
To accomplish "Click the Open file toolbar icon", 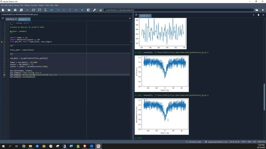I will (9, 10).
